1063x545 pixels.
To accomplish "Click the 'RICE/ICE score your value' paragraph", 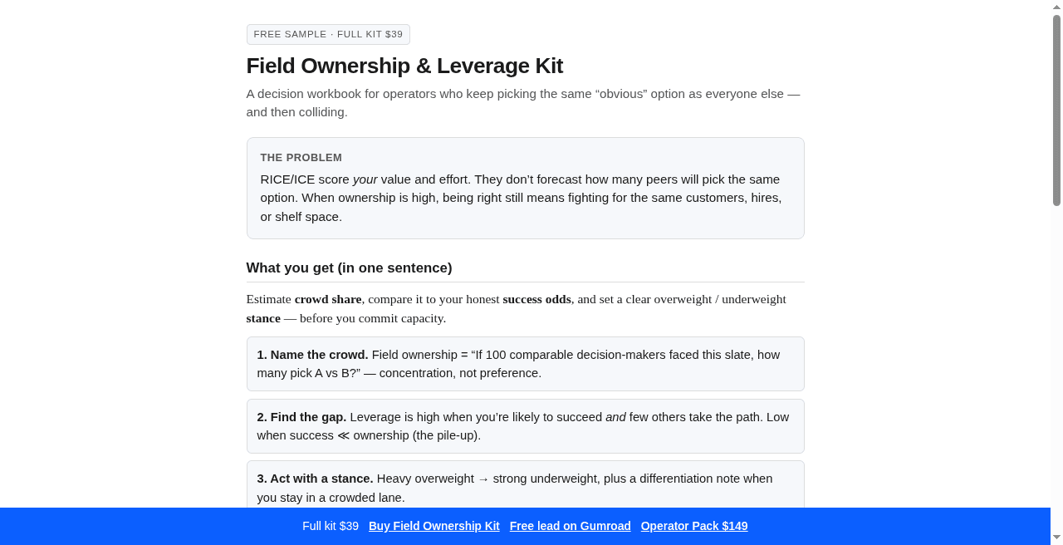I will tap(523, 198).
